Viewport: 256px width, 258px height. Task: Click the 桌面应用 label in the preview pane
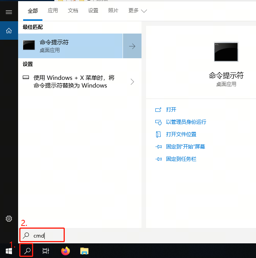pyautogui.click(x=226, y=84)
